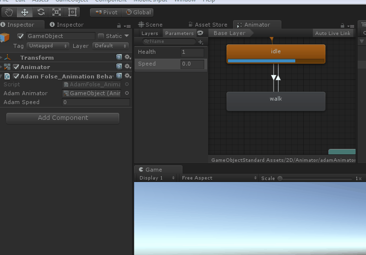The image size is (366, 255).
Task: Toggle the Auto Live Link button
Action: click(333, 33)
